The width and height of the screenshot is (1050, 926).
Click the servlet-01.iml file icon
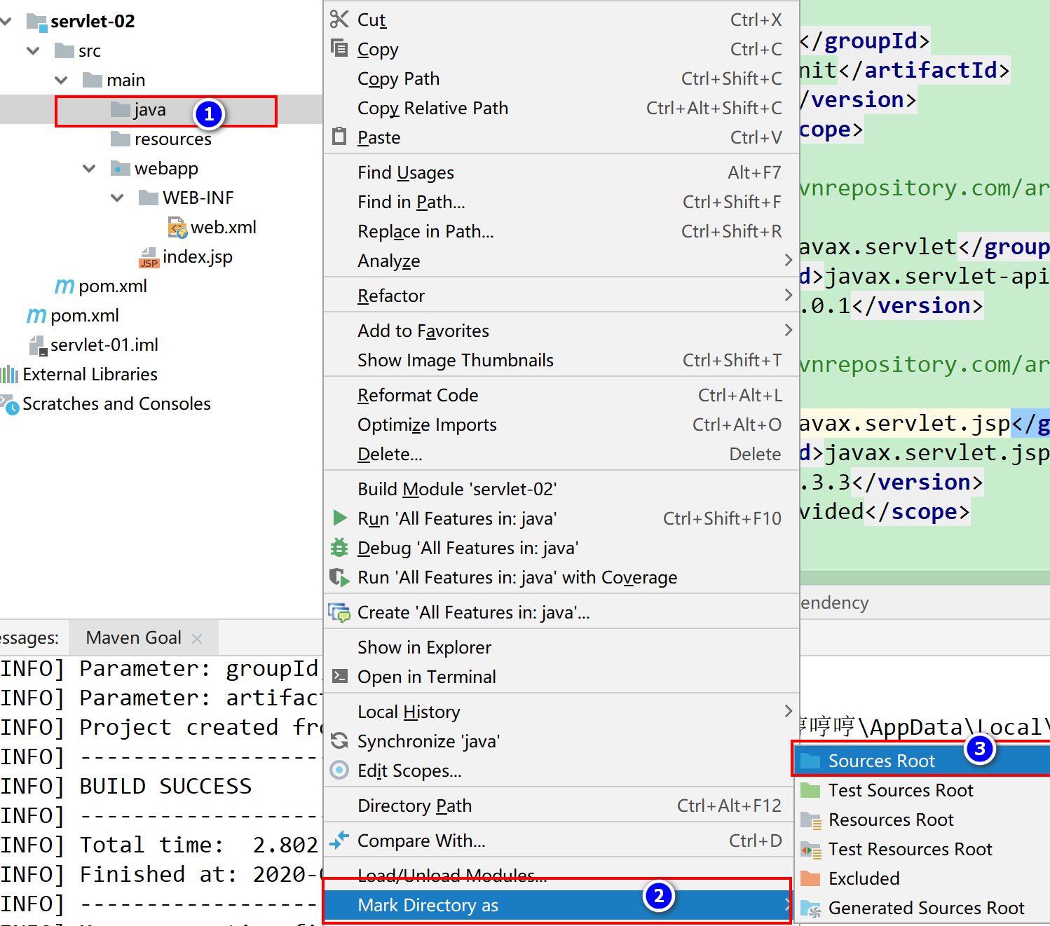point(36,345)
